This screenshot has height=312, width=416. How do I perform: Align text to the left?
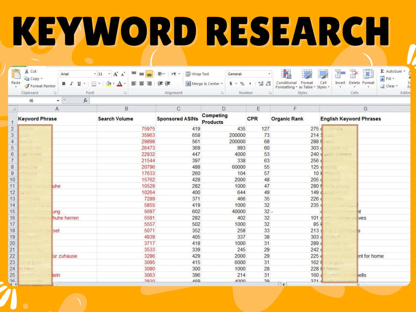tap(134, 84)
